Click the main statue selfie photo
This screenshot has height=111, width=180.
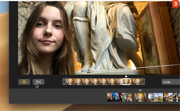99,38
